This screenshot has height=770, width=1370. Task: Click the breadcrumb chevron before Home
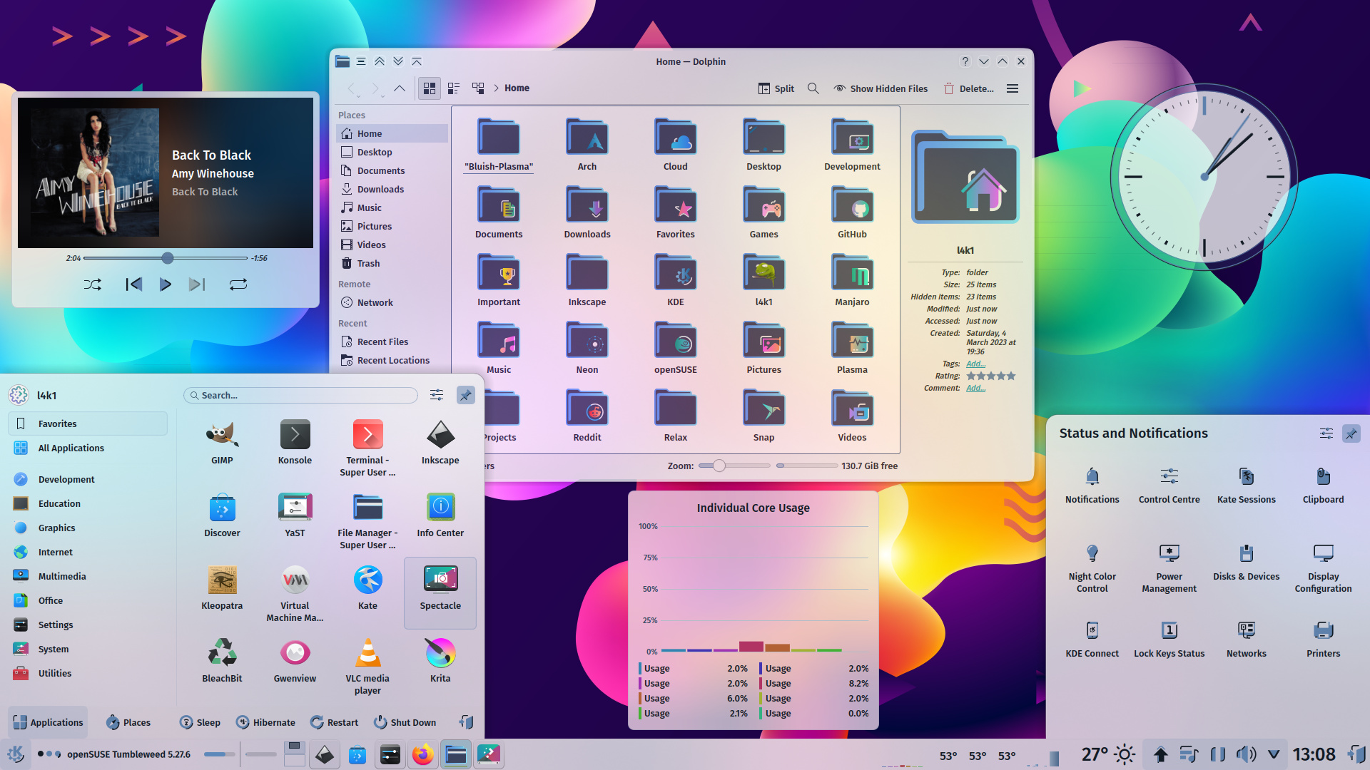(x=496, y=88)
